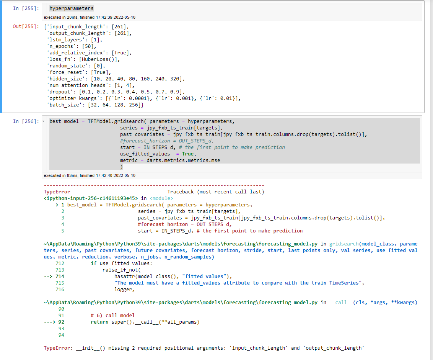Click 'series = jpy_fxb_ts_train[targets]' in cell 256 code
This screenshot has width=433, height=360.
[x=171, y=128]
